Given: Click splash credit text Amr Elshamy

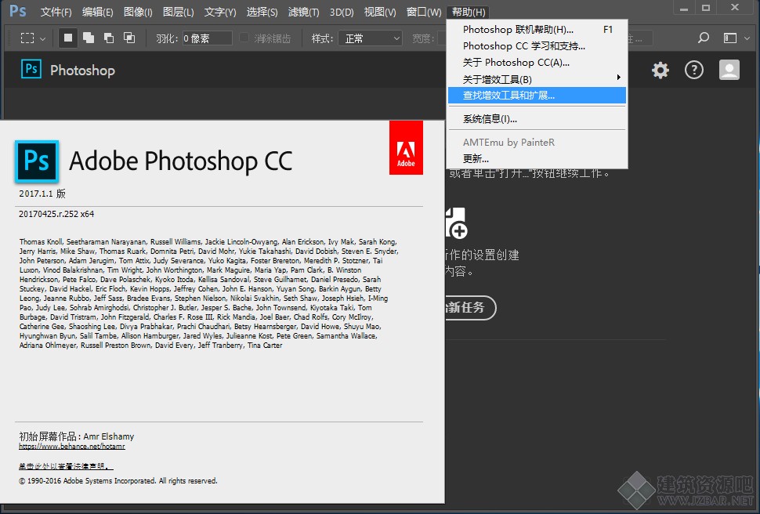Looking at the screenshot, I should 109,436.
